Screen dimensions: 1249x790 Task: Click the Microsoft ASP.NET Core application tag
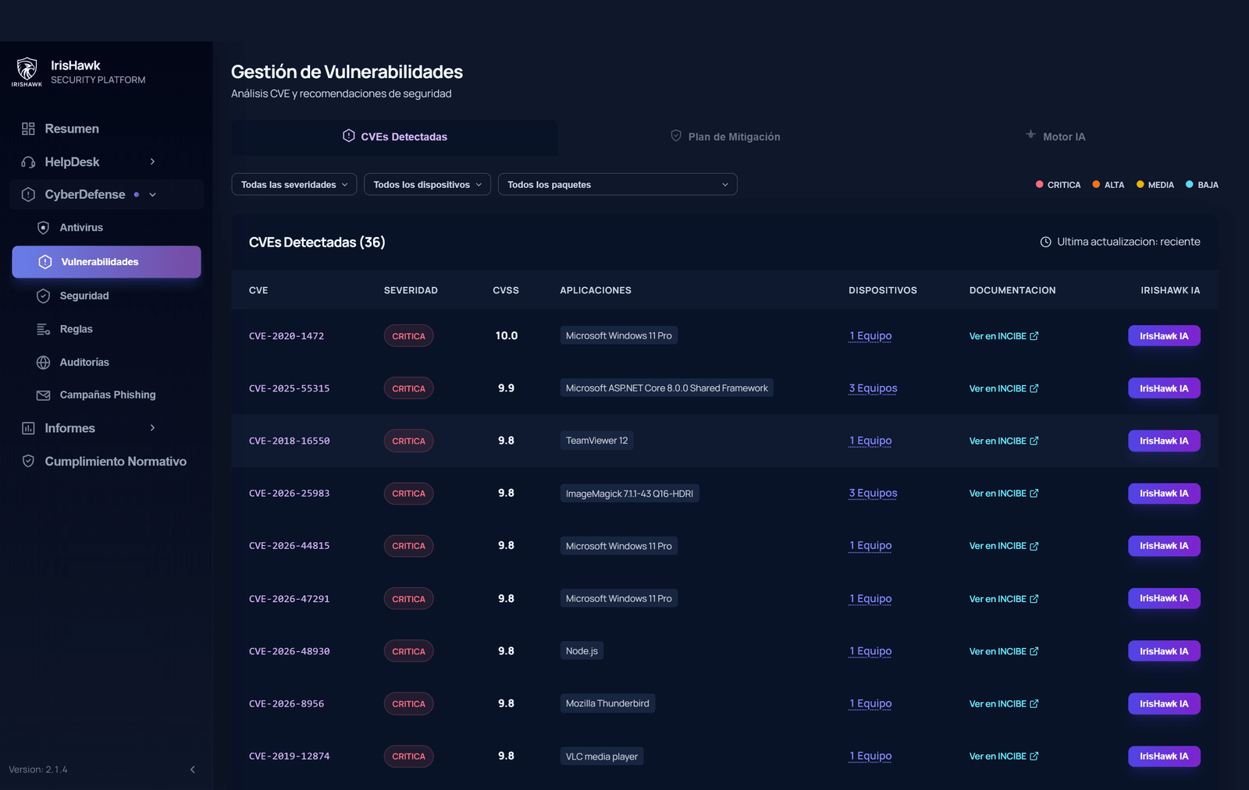pos(667,388)
